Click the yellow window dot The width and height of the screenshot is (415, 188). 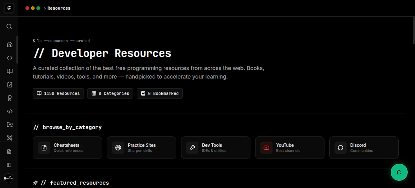[33, 8]
